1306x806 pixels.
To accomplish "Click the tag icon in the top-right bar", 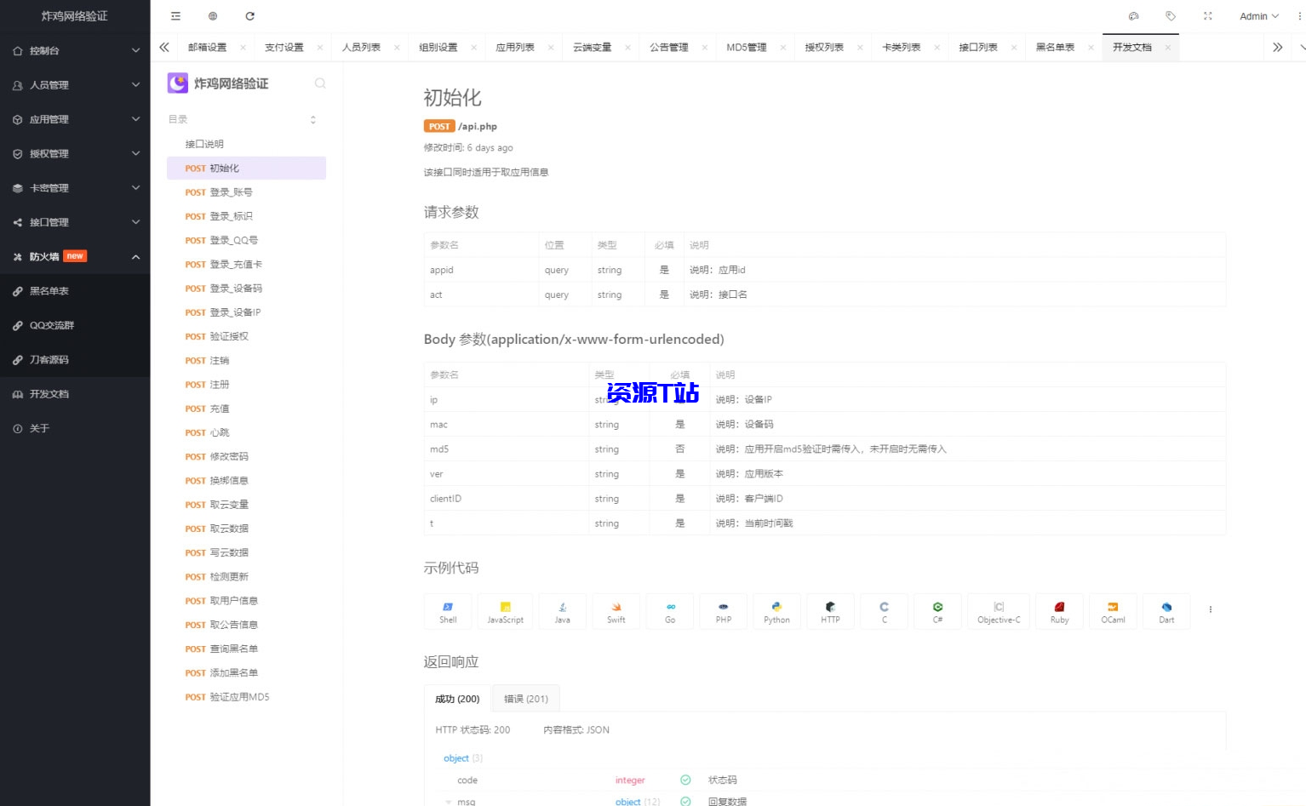I will point(1170,15).
